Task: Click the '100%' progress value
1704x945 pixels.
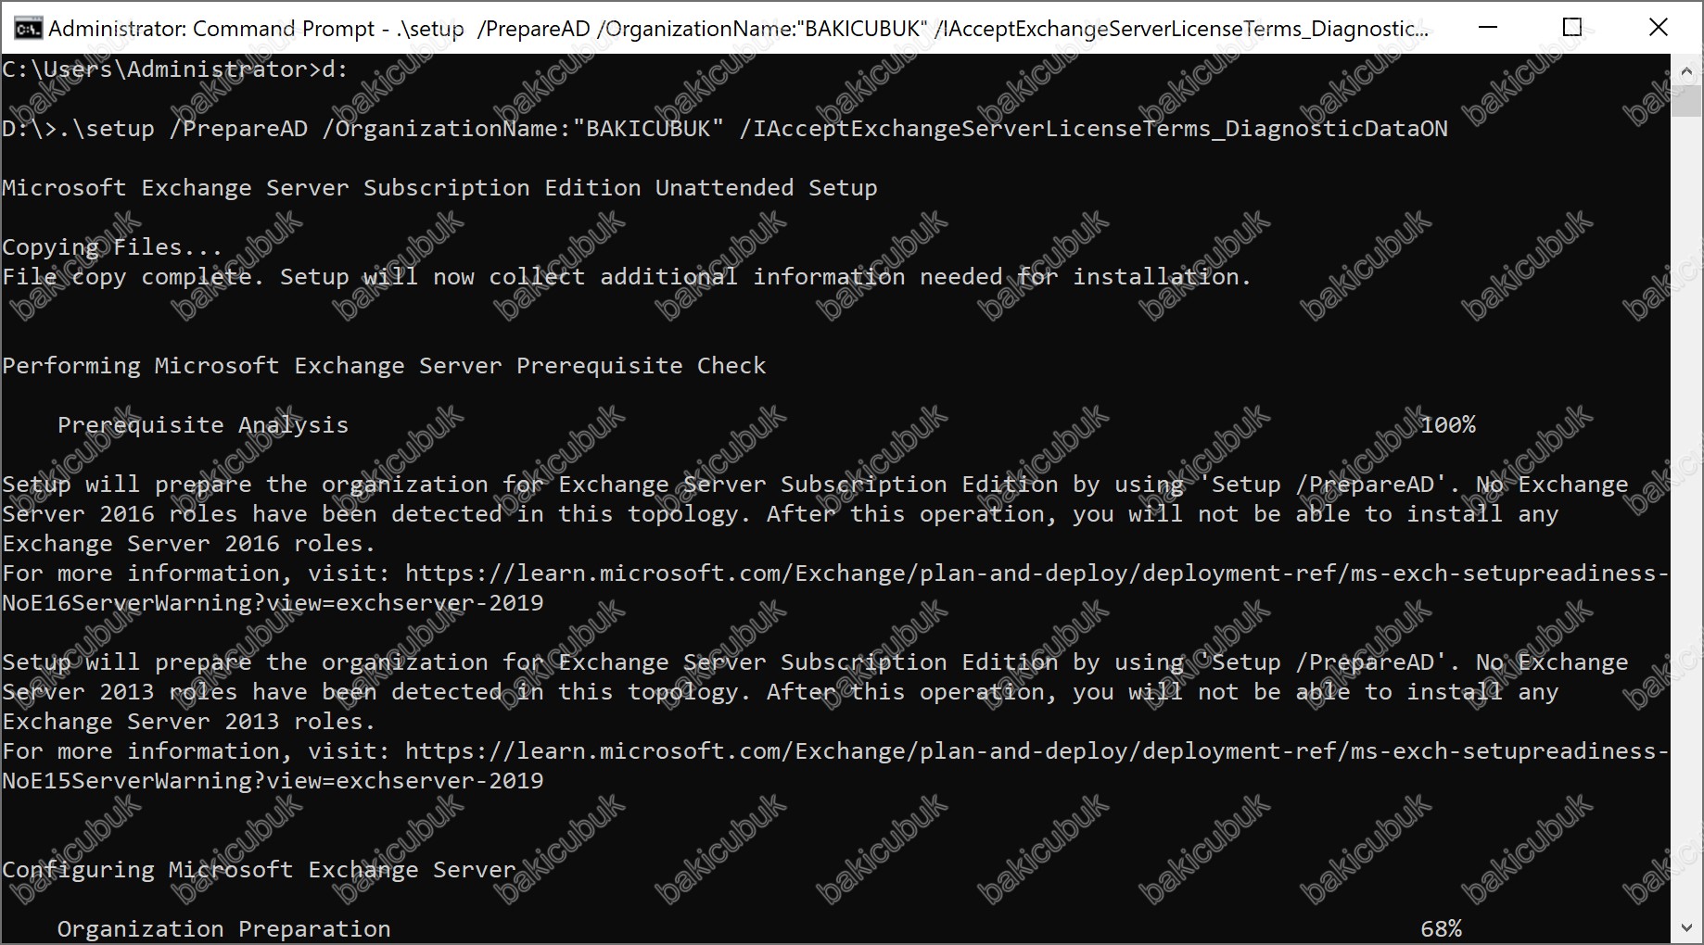Action: pos(1448,425)
